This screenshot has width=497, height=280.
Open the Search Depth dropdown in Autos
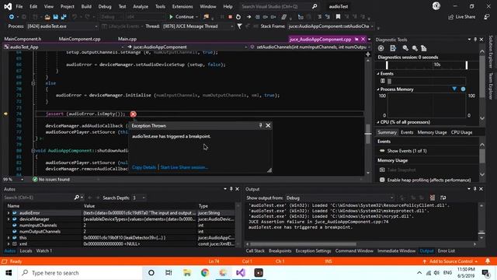click(138, 198)
